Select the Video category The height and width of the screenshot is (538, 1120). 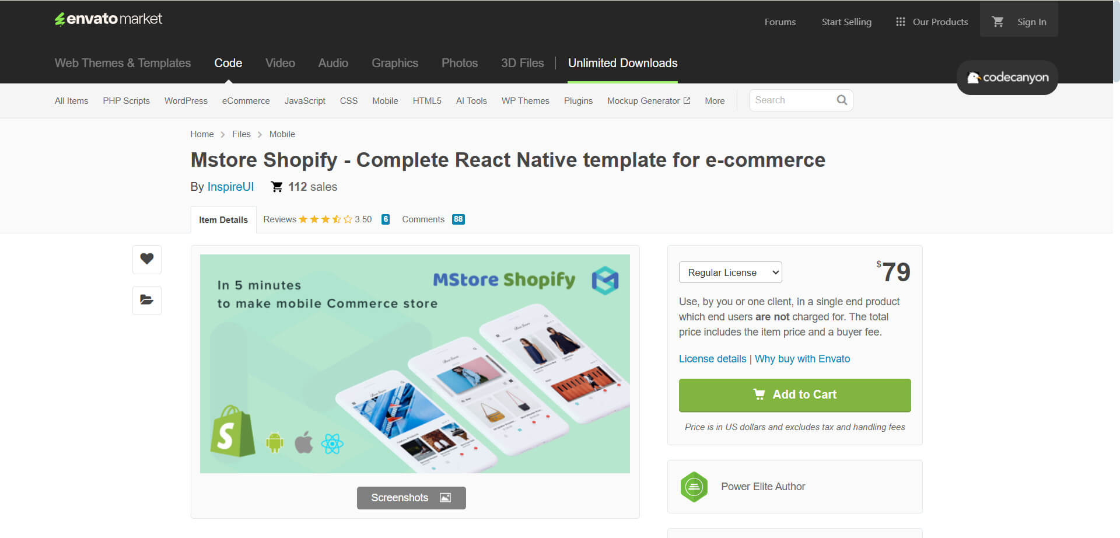pyautogui.click(x=280, y=63)
